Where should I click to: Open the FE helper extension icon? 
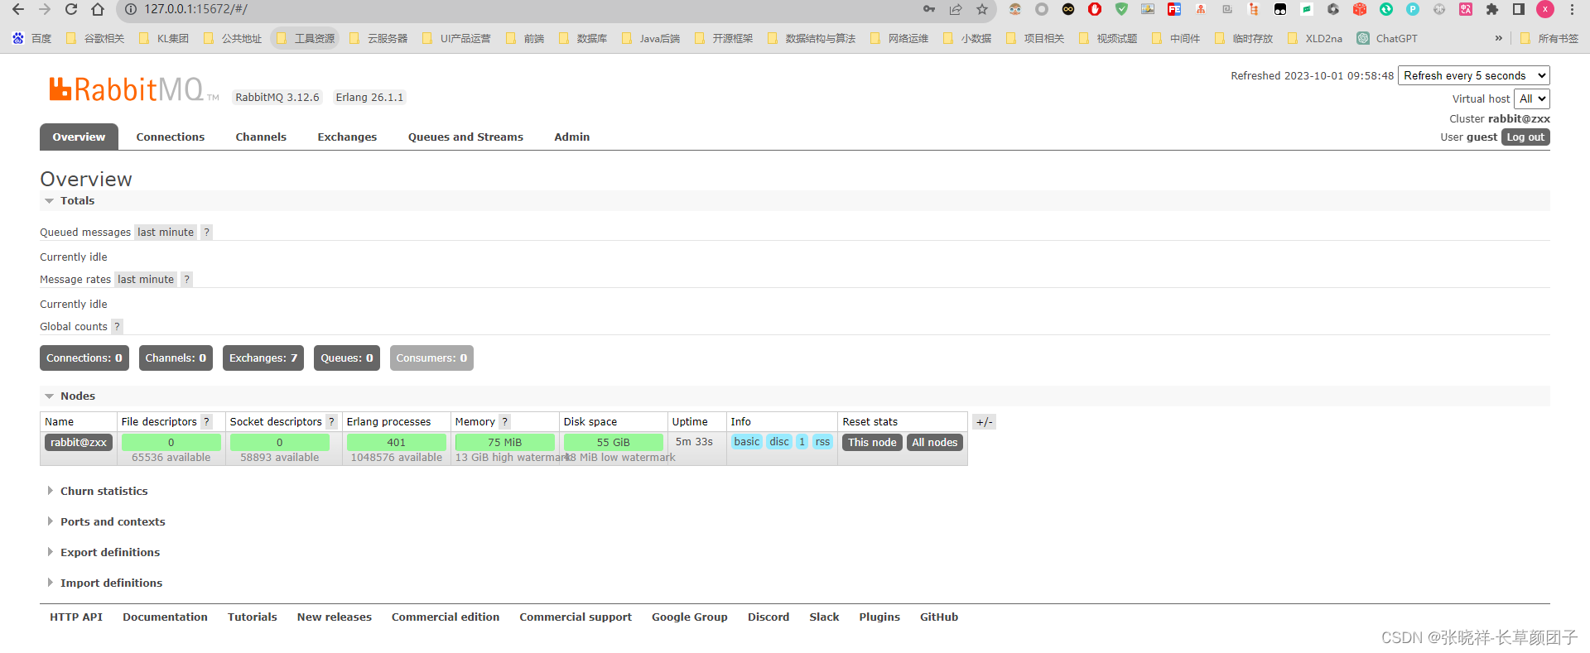1174,10
